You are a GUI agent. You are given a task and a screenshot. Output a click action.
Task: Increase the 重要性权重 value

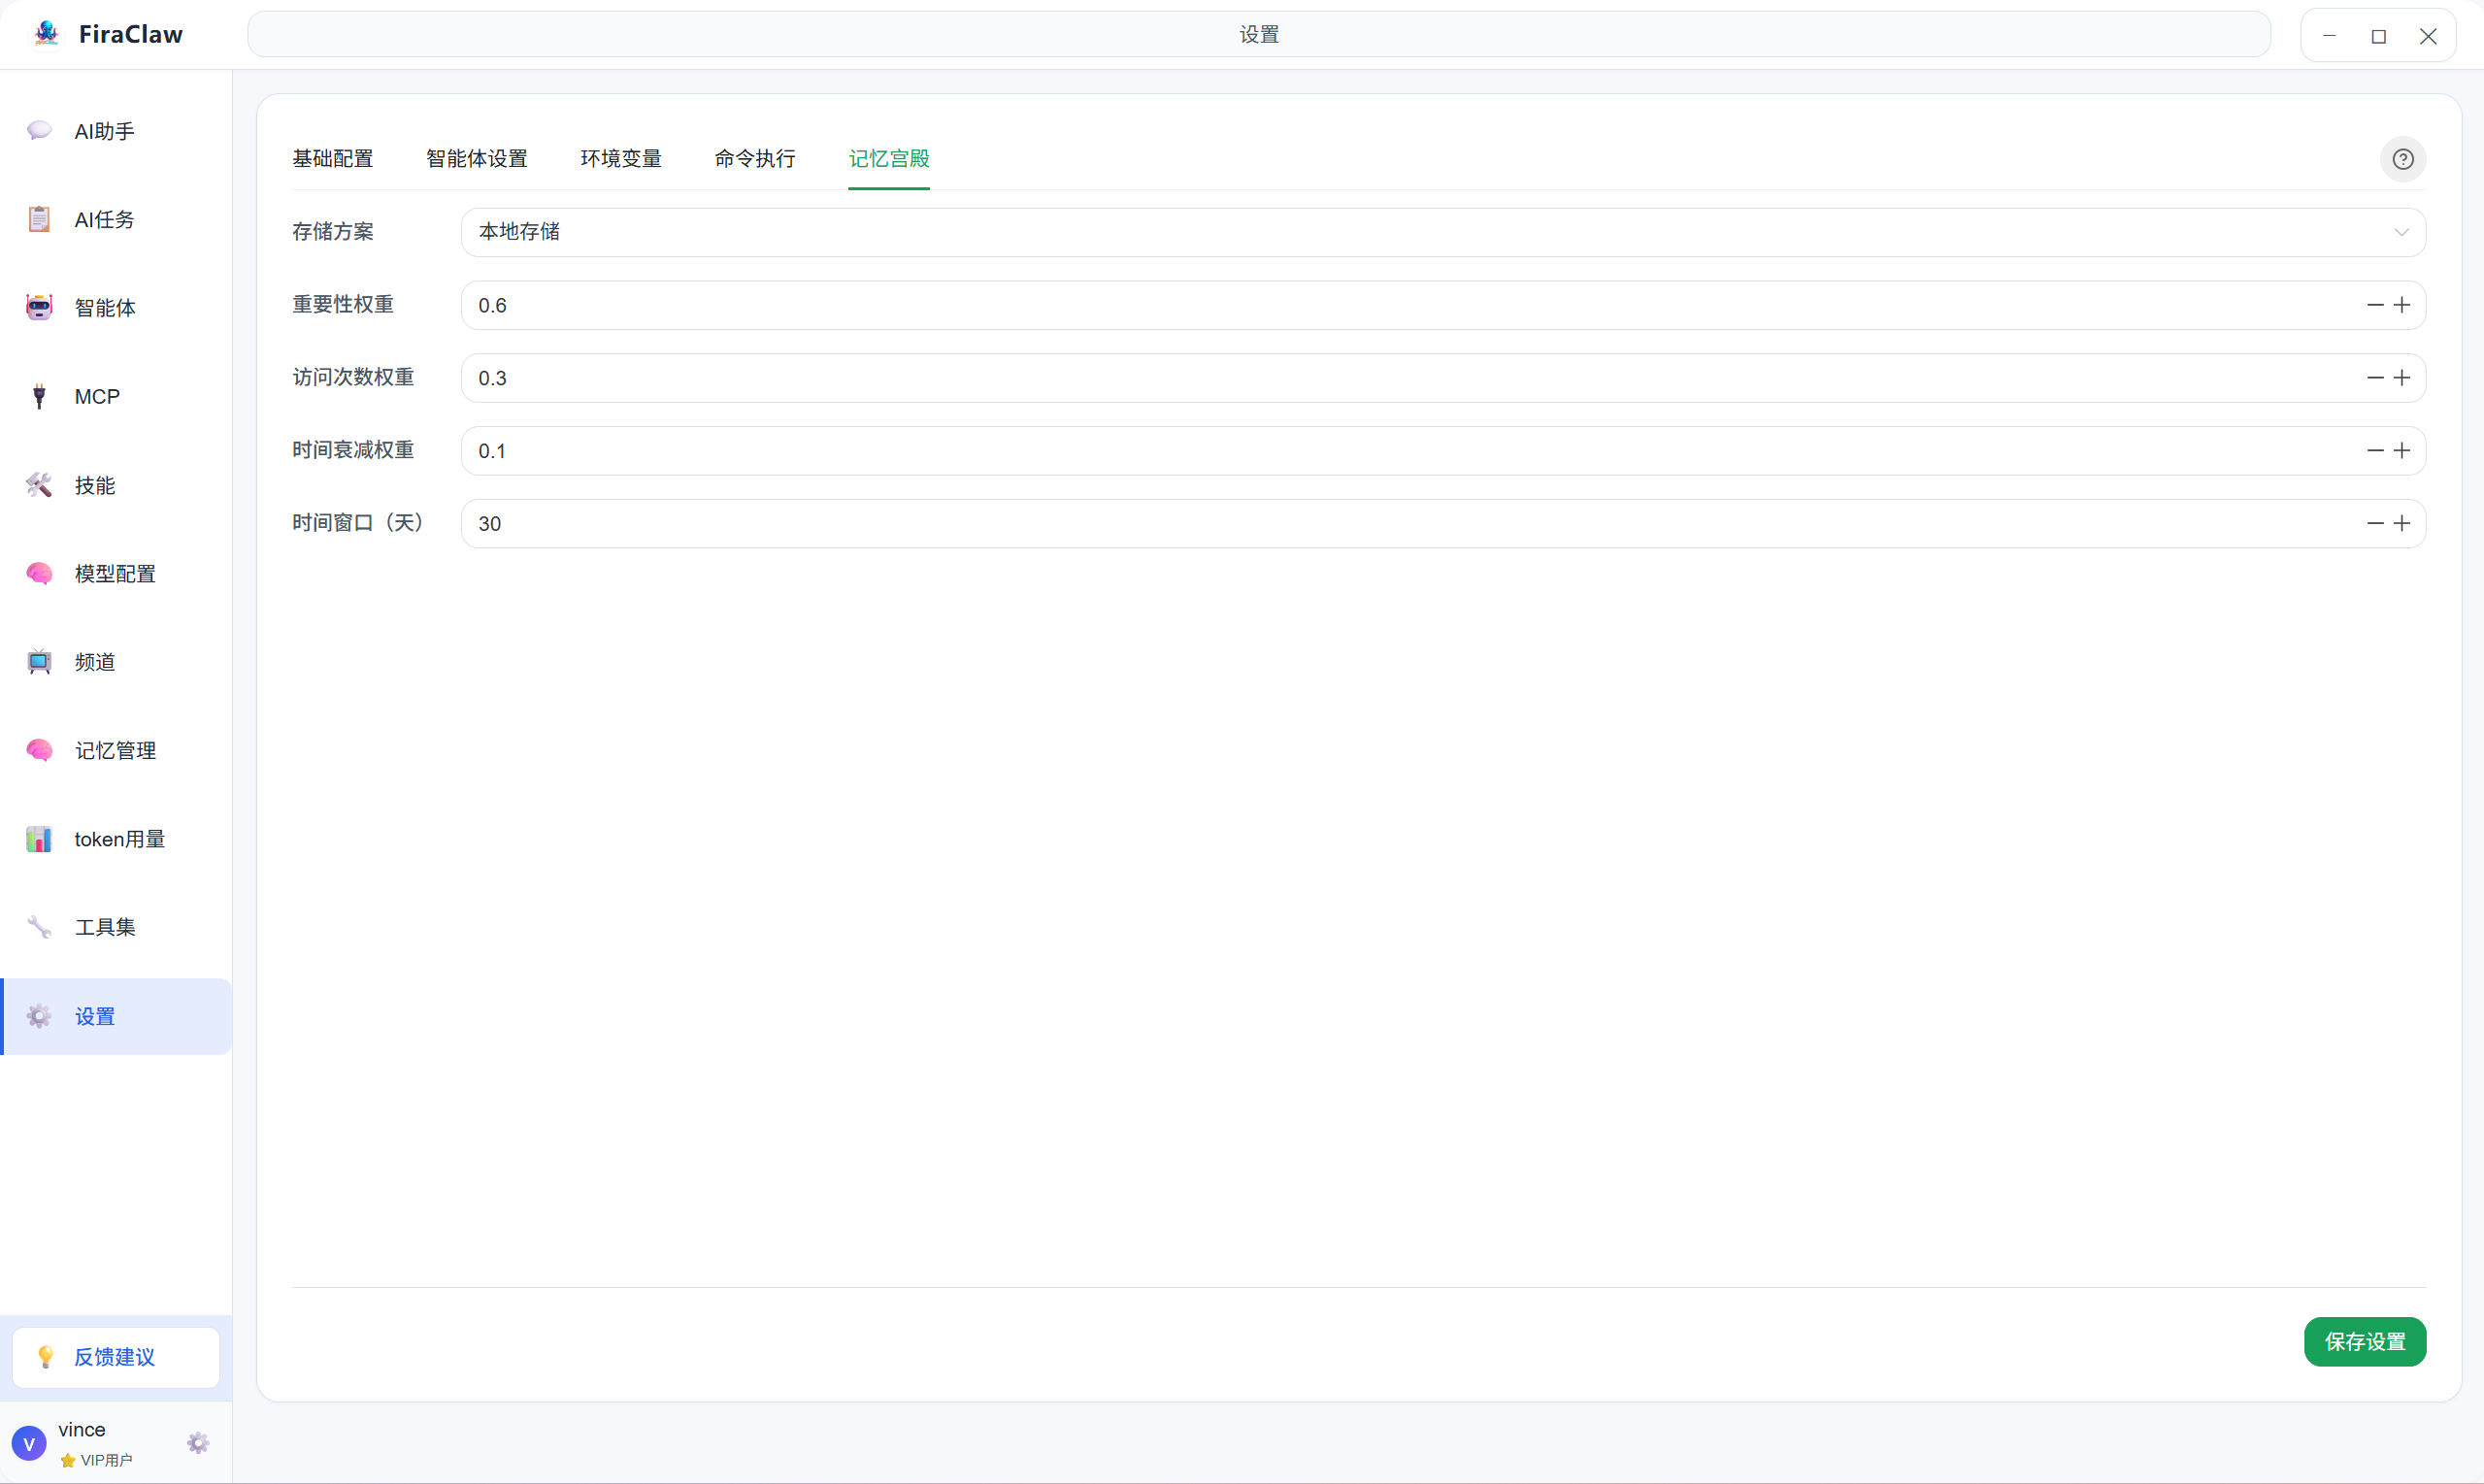tap(2402, 305)
